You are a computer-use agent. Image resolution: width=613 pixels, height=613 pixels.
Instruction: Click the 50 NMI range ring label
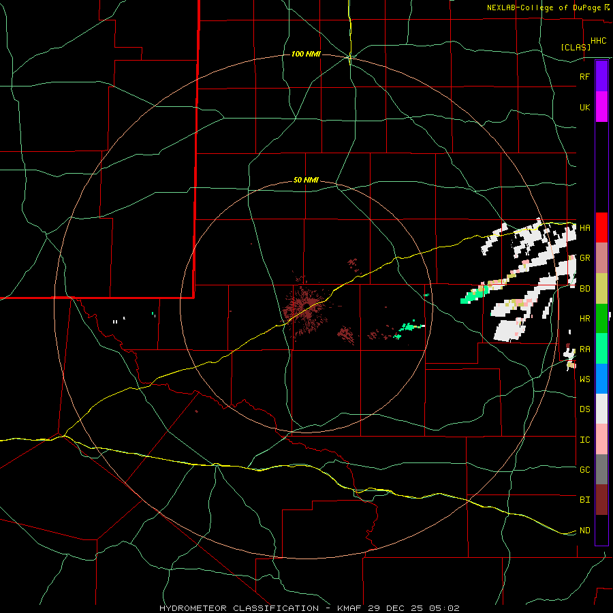[x=306, y=180]
